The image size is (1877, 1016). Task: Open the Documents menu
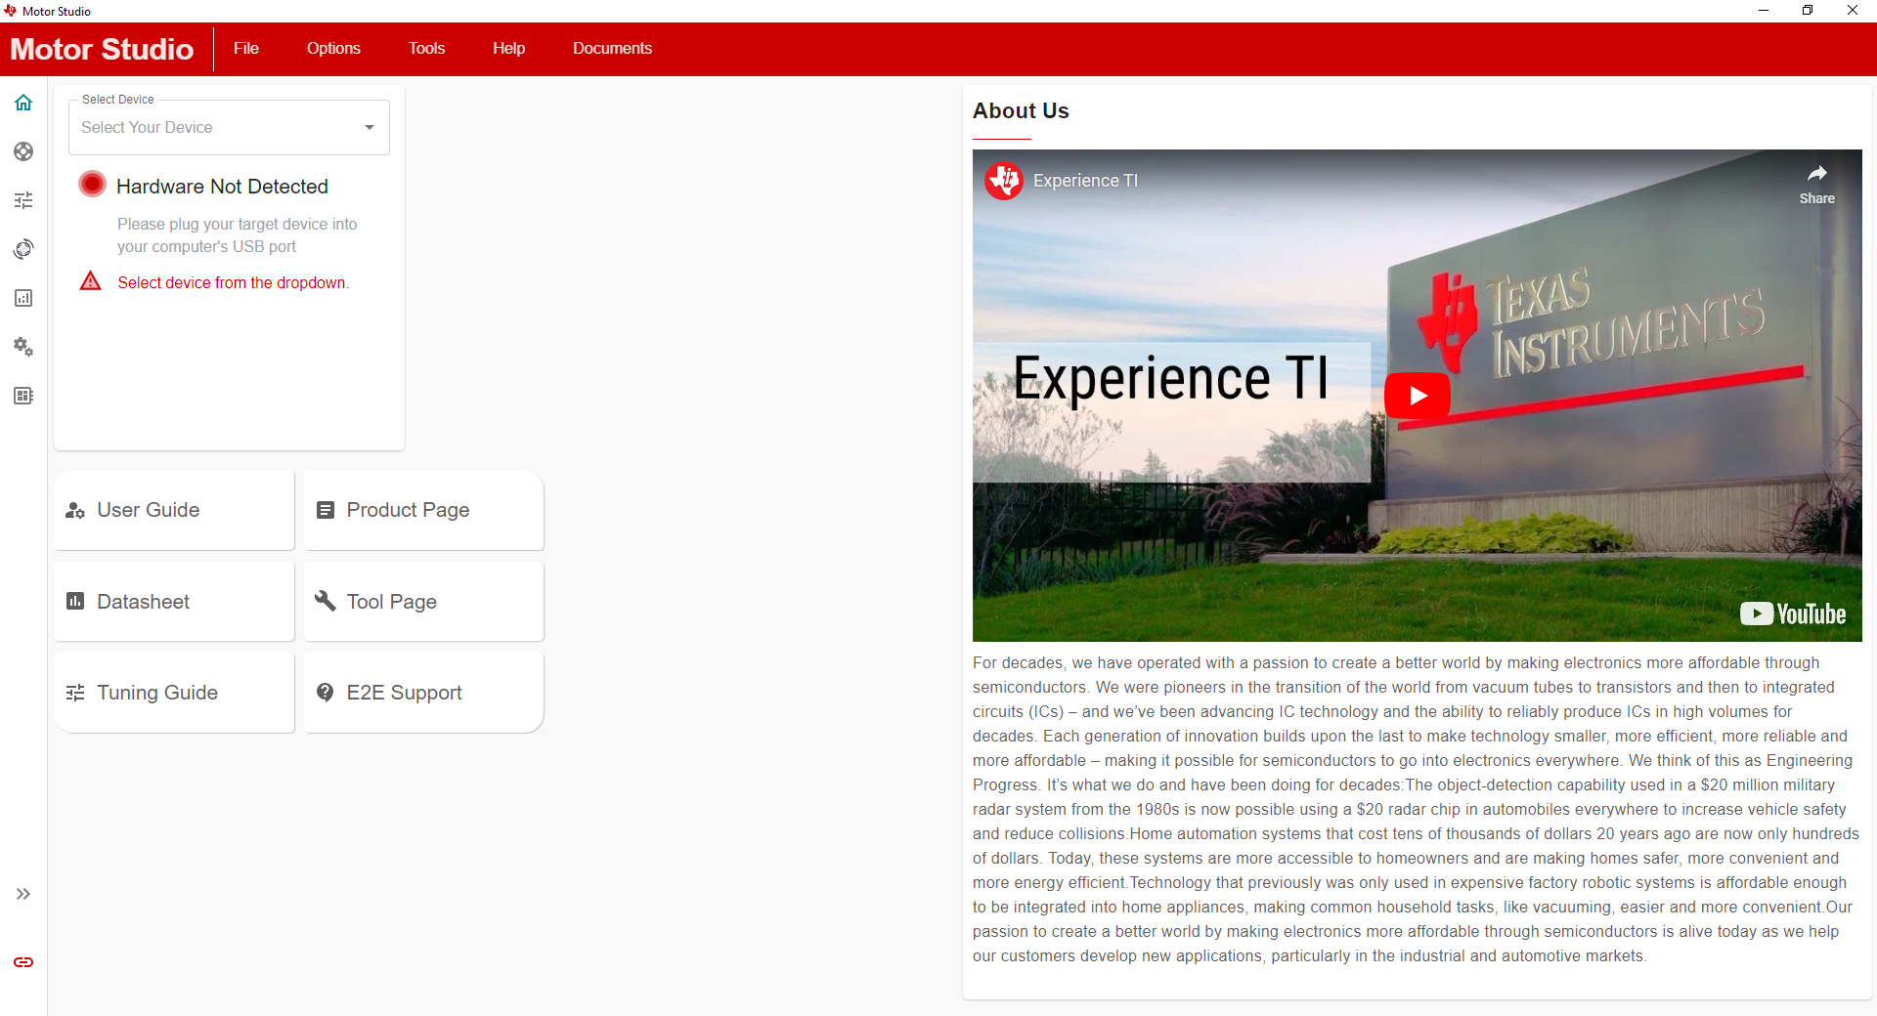click(612, 49)
